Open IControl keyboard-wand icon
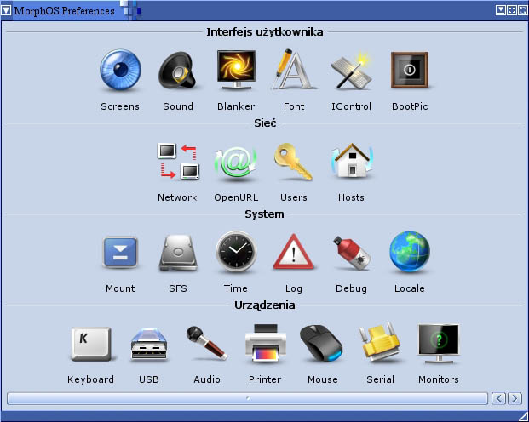This screenshot has height=422, width=529. point(351,71)
